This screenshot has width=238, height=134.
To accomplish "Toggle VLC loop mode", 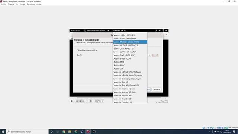I will 99,101.
